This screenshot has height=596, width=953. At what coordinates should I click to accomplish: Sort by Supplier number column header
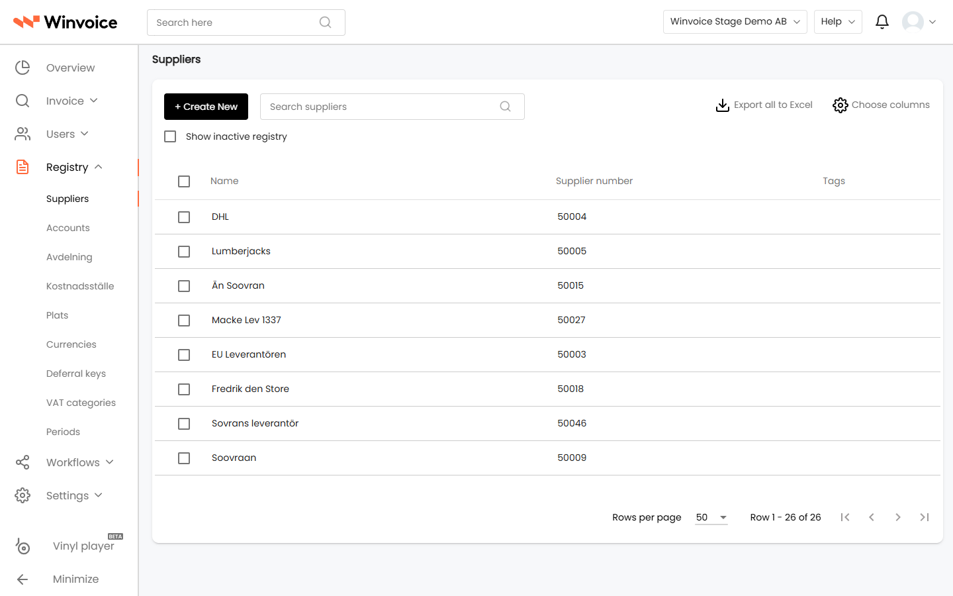tap(594, 181)
